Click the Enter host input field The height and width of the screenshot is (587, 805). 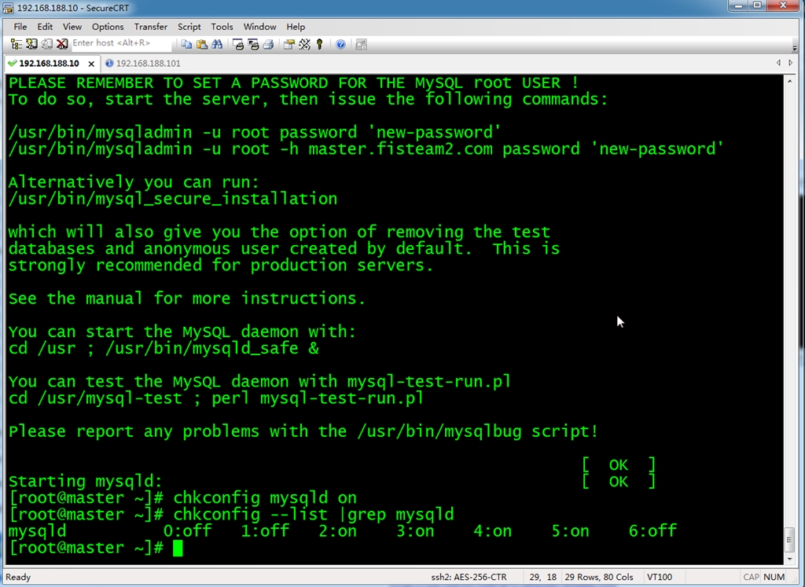click(x=118, y=44)
